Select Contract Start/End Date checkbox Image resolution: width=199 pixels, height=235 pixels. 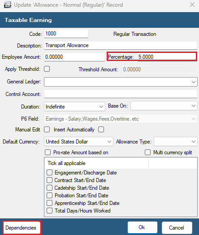pyautogui.click(x=49, y=180)
